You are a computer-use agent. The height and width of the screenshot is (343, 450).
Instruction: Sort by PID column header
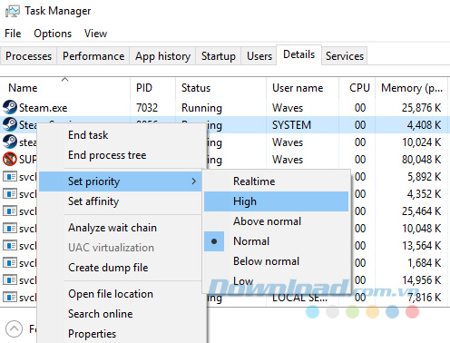point(152,88)
